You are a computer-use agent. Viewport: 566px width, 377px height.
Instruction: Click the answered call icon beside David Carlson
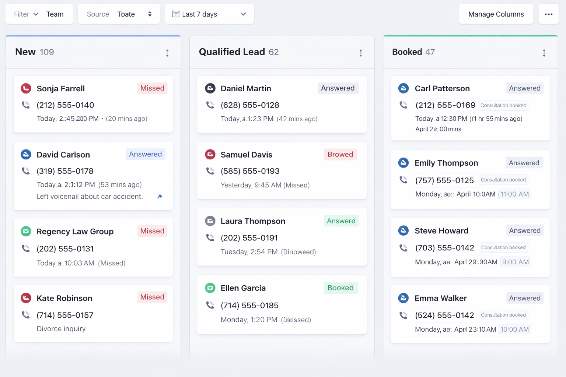click(26, 155)
